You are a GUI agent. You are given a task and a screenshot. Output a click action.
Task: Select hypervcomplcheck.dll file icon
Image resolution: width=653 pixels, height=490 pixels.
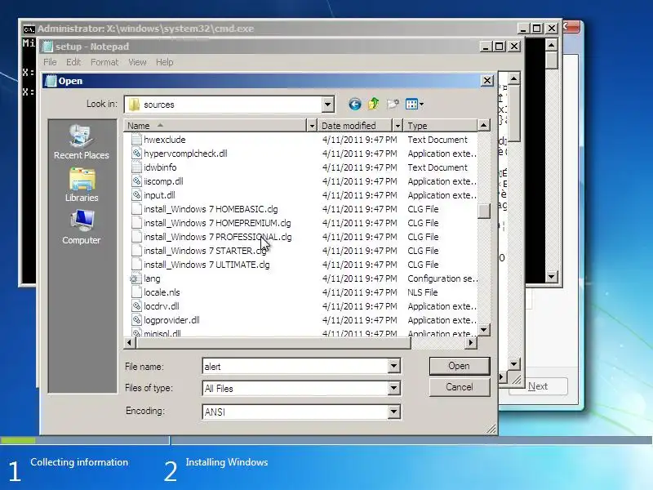pyautogui.click(x=136, y=154)
